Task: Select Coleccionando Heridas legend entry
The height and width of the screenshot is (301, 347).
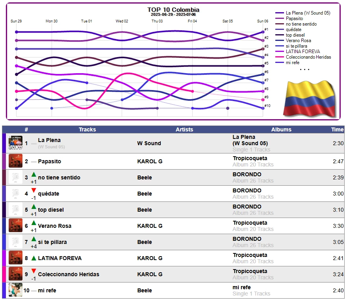Action: coord(308,57)
